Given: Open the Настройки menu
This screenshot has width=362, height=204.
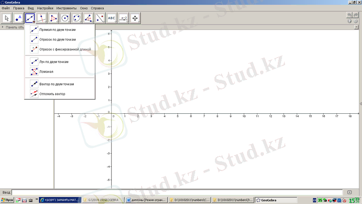Looking at the screenshot, I should (x=45, y=8).
